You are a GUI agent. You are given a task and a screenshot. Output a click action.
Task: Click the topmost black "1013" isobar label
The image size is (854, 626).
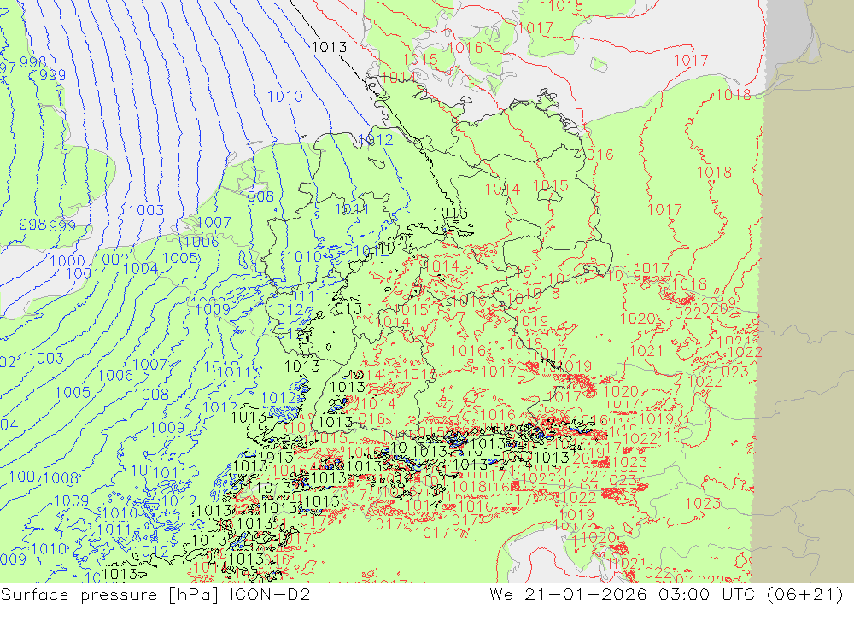click(x=329, y=47)
